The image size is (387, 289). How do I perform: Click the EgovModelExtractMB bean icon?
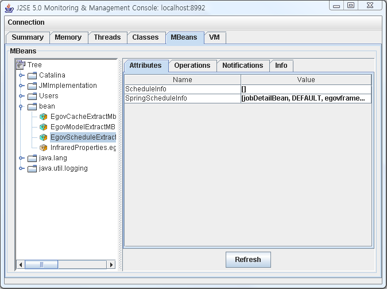click(44, 127)
